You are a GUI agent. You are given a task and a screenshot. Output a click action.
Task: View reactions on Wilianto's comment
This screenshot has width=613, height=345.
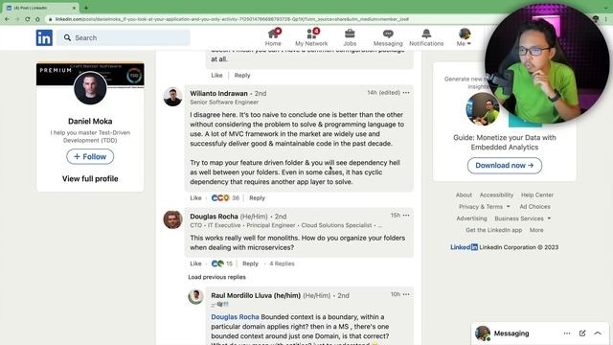(225, 198)
